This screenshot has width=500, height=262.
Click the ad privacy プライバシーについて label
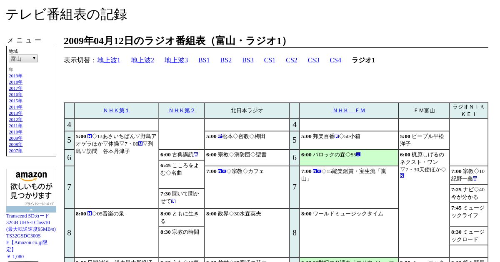(39, 204)
